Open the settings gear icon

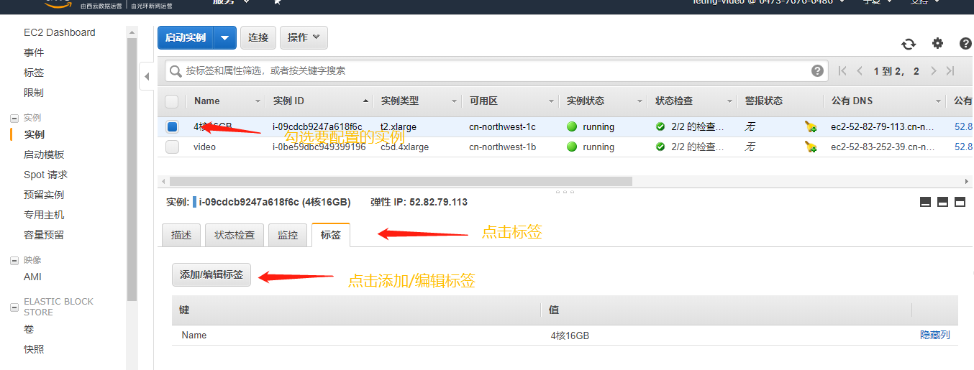(937, 43)
